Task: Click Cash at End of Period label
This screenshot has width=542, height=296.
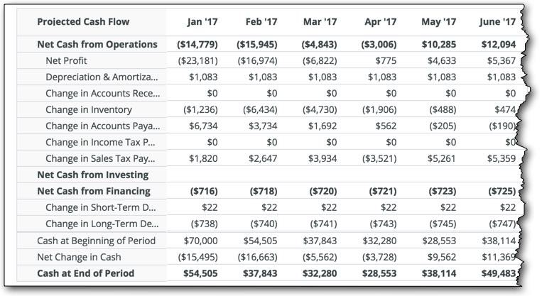Action: click(x=85, y=273)
